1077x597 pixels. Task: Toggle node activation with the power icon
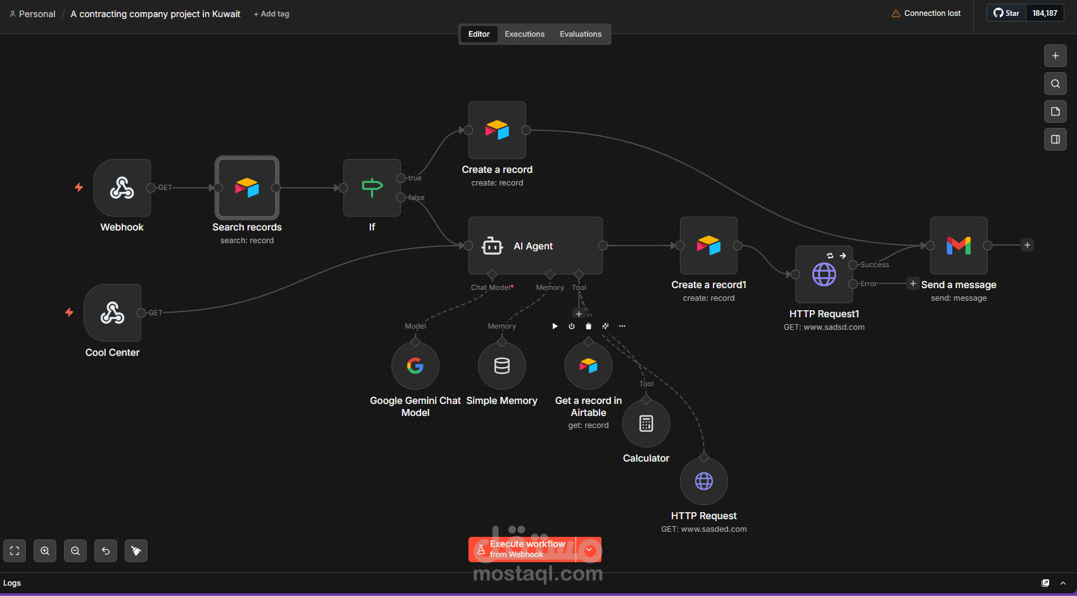(x=572, y=326)
